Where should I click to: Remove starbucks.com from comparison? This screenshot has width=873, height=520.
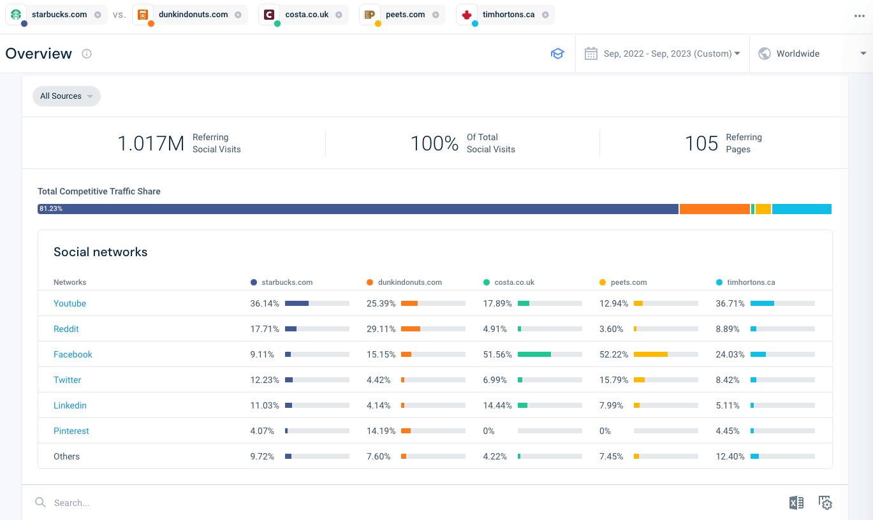pos(97,15)
